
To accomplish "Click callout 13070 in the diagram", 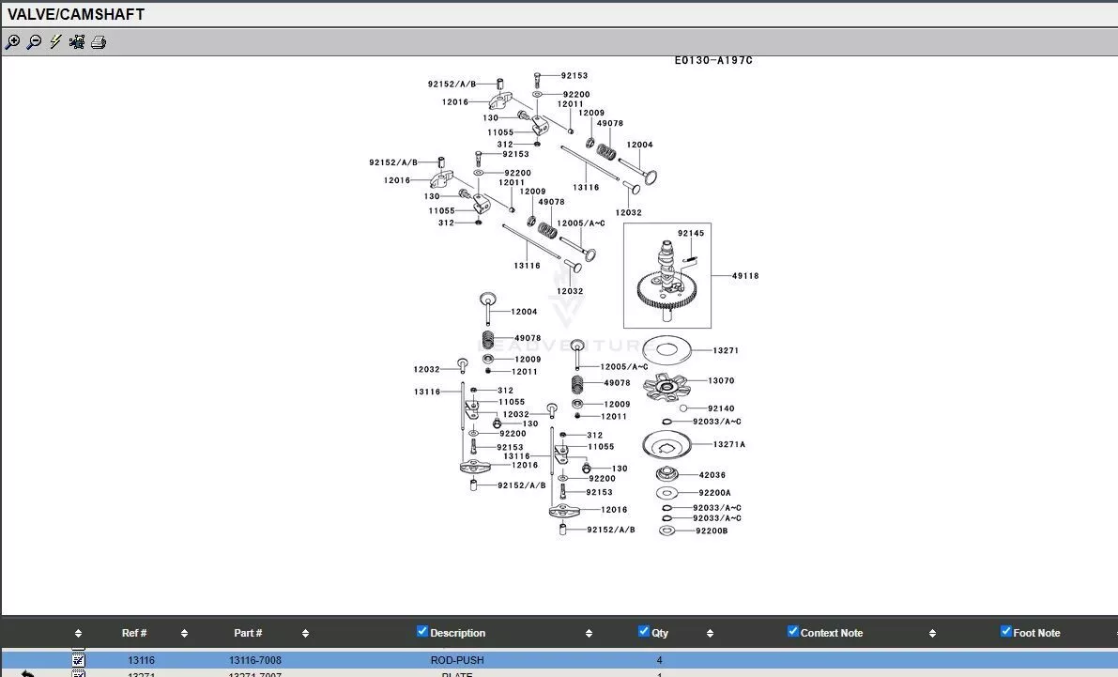I will tap(721, 381).
